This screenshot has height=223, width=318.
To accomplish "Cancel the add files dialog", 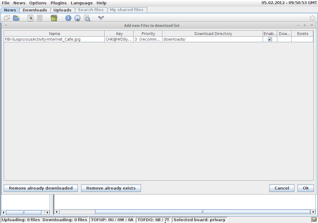I will tap(282, 188).
